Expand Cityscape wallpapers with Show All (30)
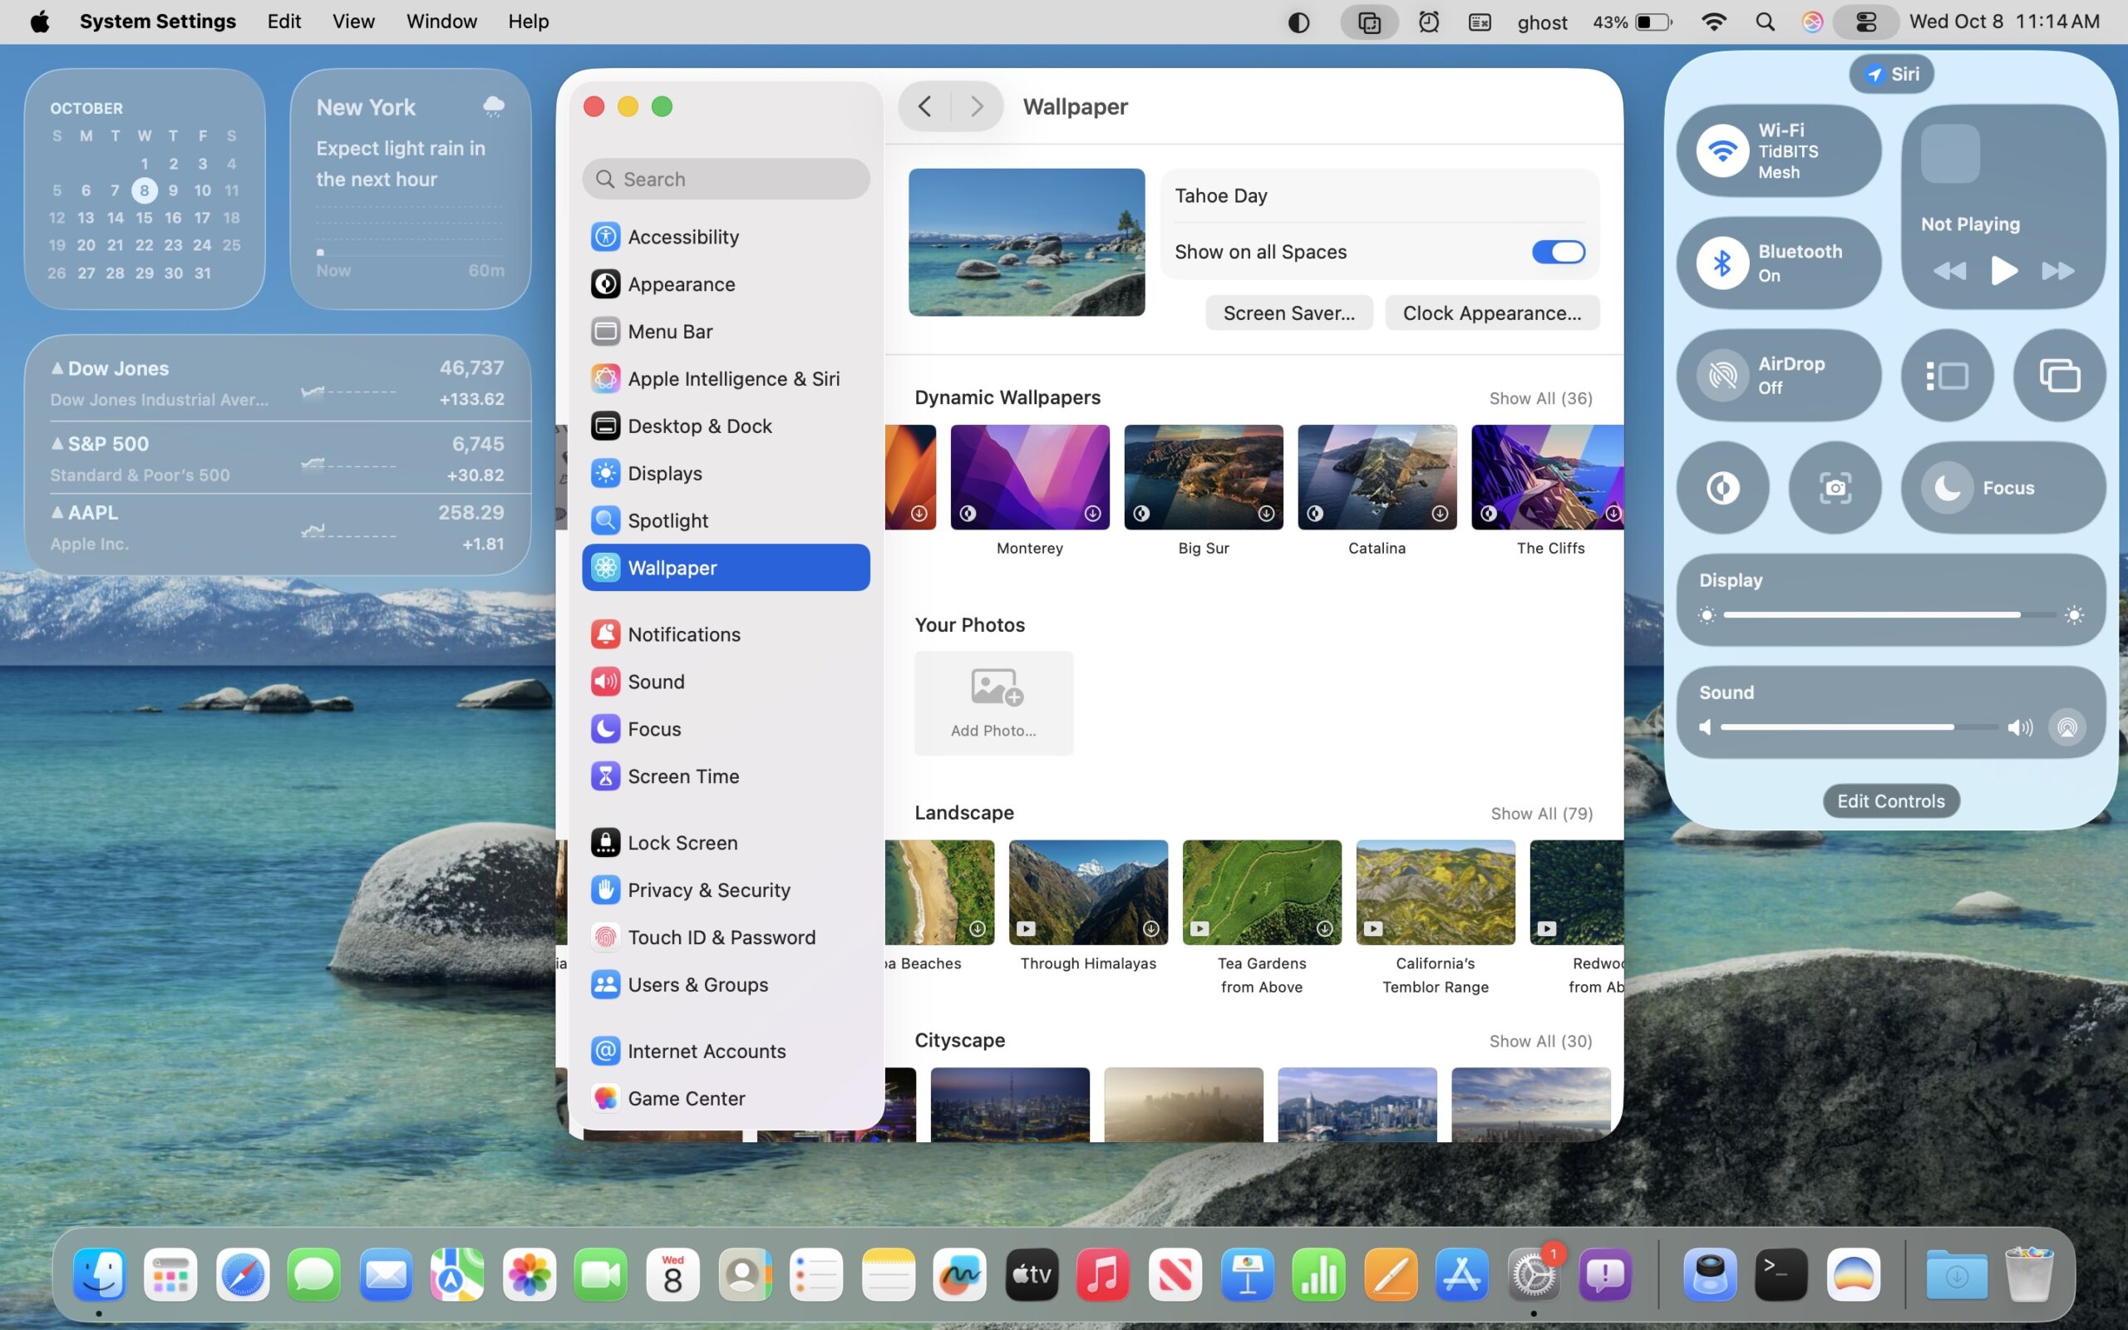 1539,1042
